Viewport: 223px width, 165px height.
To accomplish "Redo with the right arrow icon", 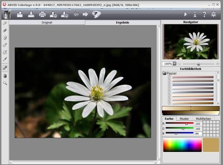I will (x=85, y=14).
